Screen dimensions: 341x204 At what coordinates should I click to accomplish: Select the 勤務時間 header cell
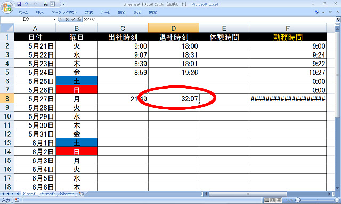pos(288,37)
